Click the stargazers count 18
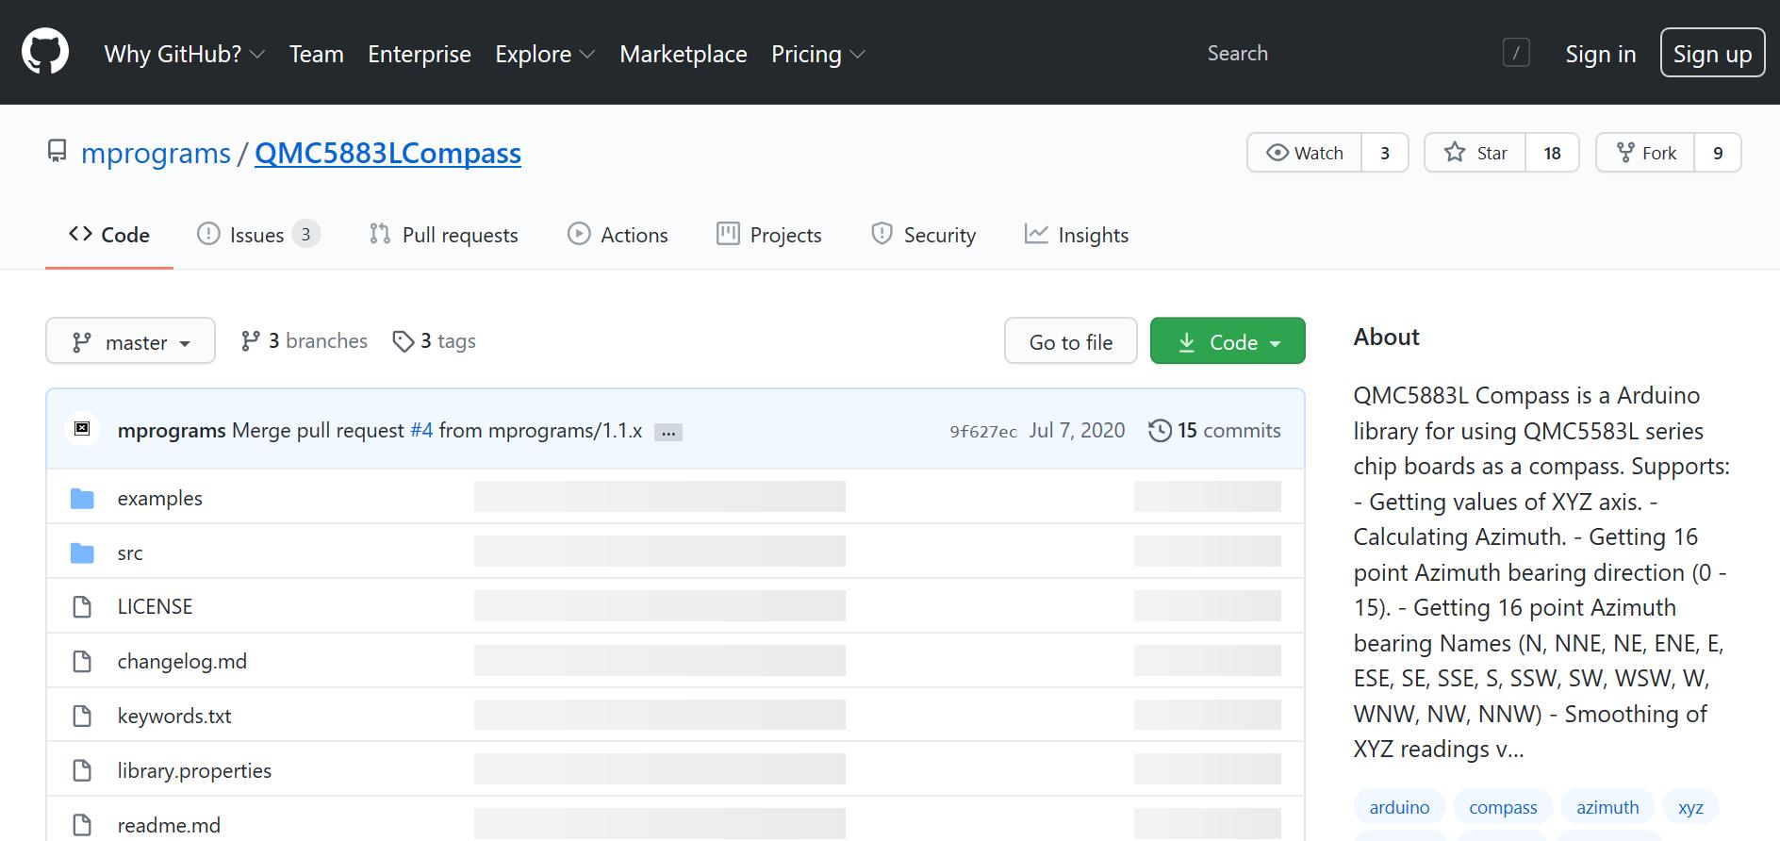Screen dimensions: 1780x841 point(1552,153)
